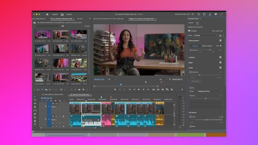
Task: Step forward one frame
Action: point(143,90)
